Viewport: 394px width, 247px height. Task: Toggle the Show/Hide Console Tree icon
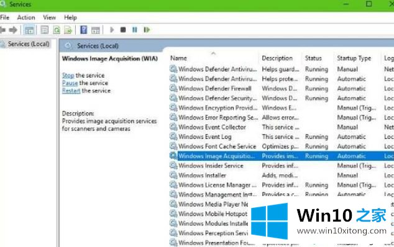29,30
